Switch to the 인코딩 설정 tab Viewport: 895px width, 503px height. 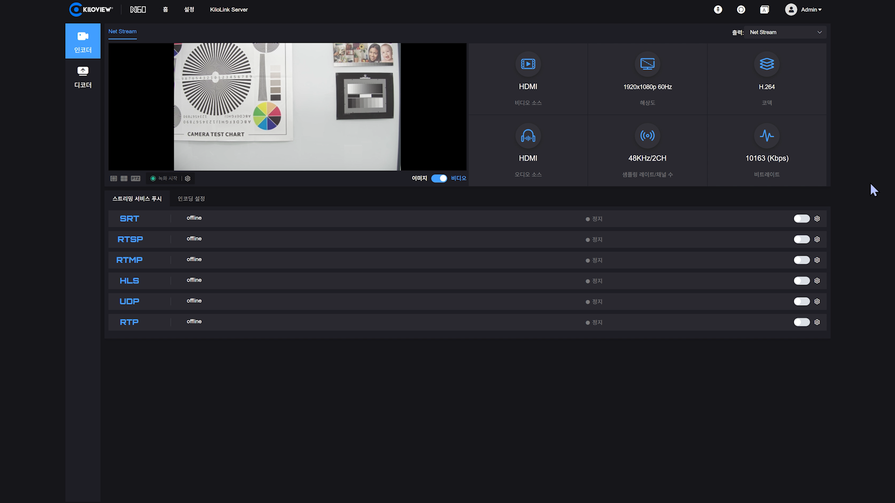click(x=191, y=199)
